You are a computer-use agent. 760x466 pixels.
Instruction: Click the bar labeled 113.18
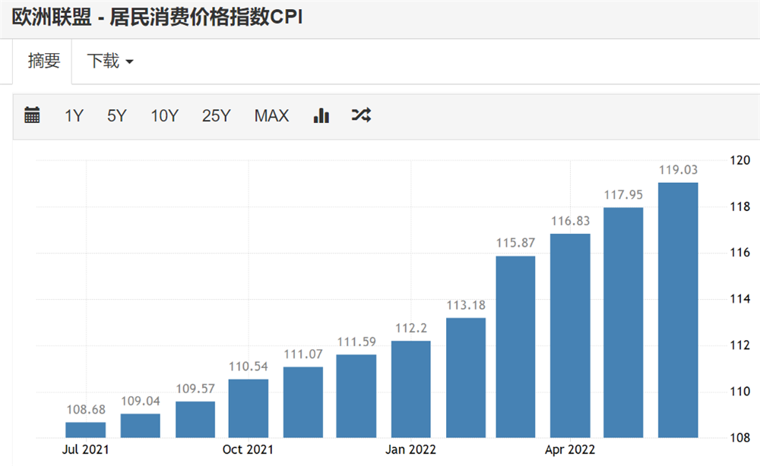coord(466,377)
